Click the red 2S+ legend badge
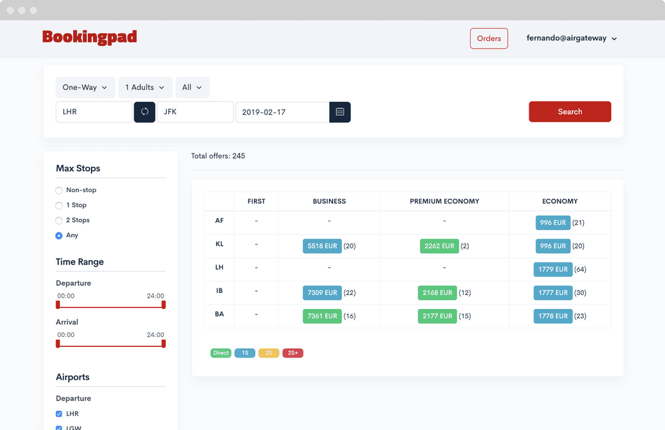This screenshot has width=665, height=430. [x=293, y=353]
